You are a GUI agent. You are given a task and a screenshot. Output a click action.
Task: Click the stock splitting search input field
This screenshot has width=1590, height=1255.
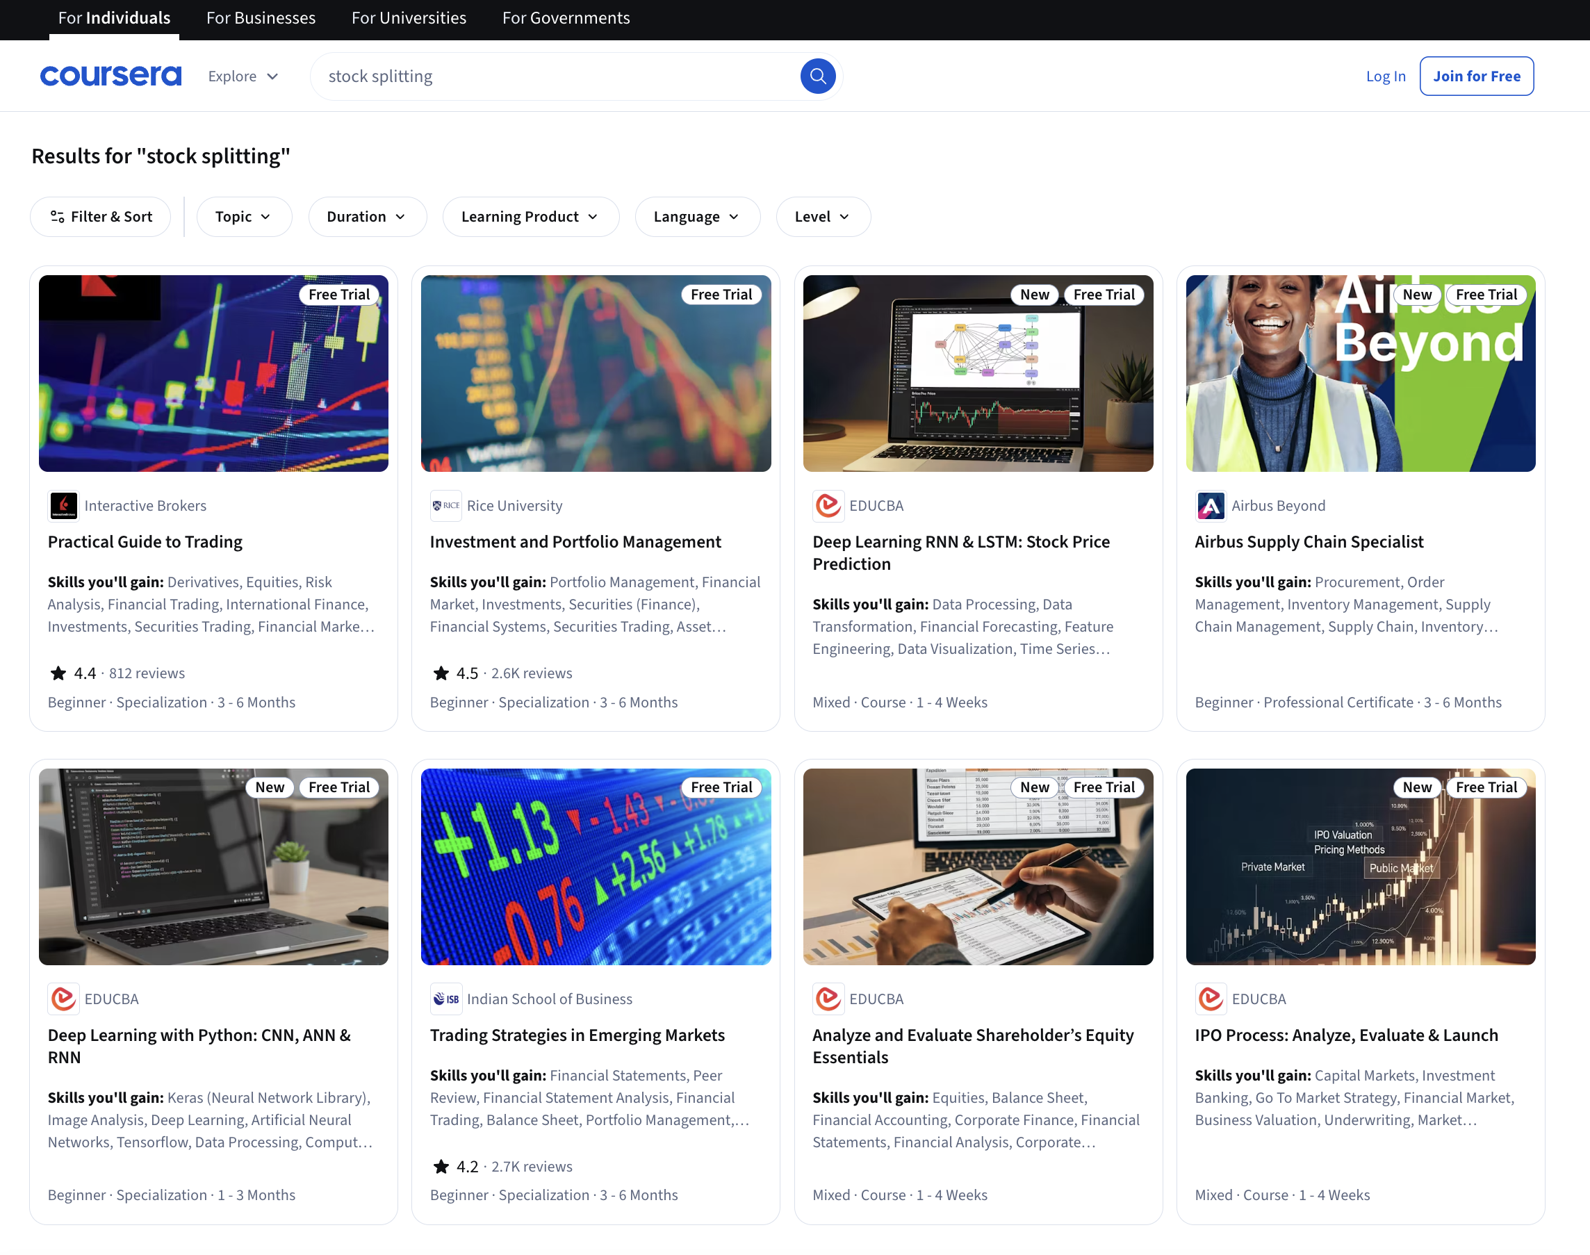(514, 76)
